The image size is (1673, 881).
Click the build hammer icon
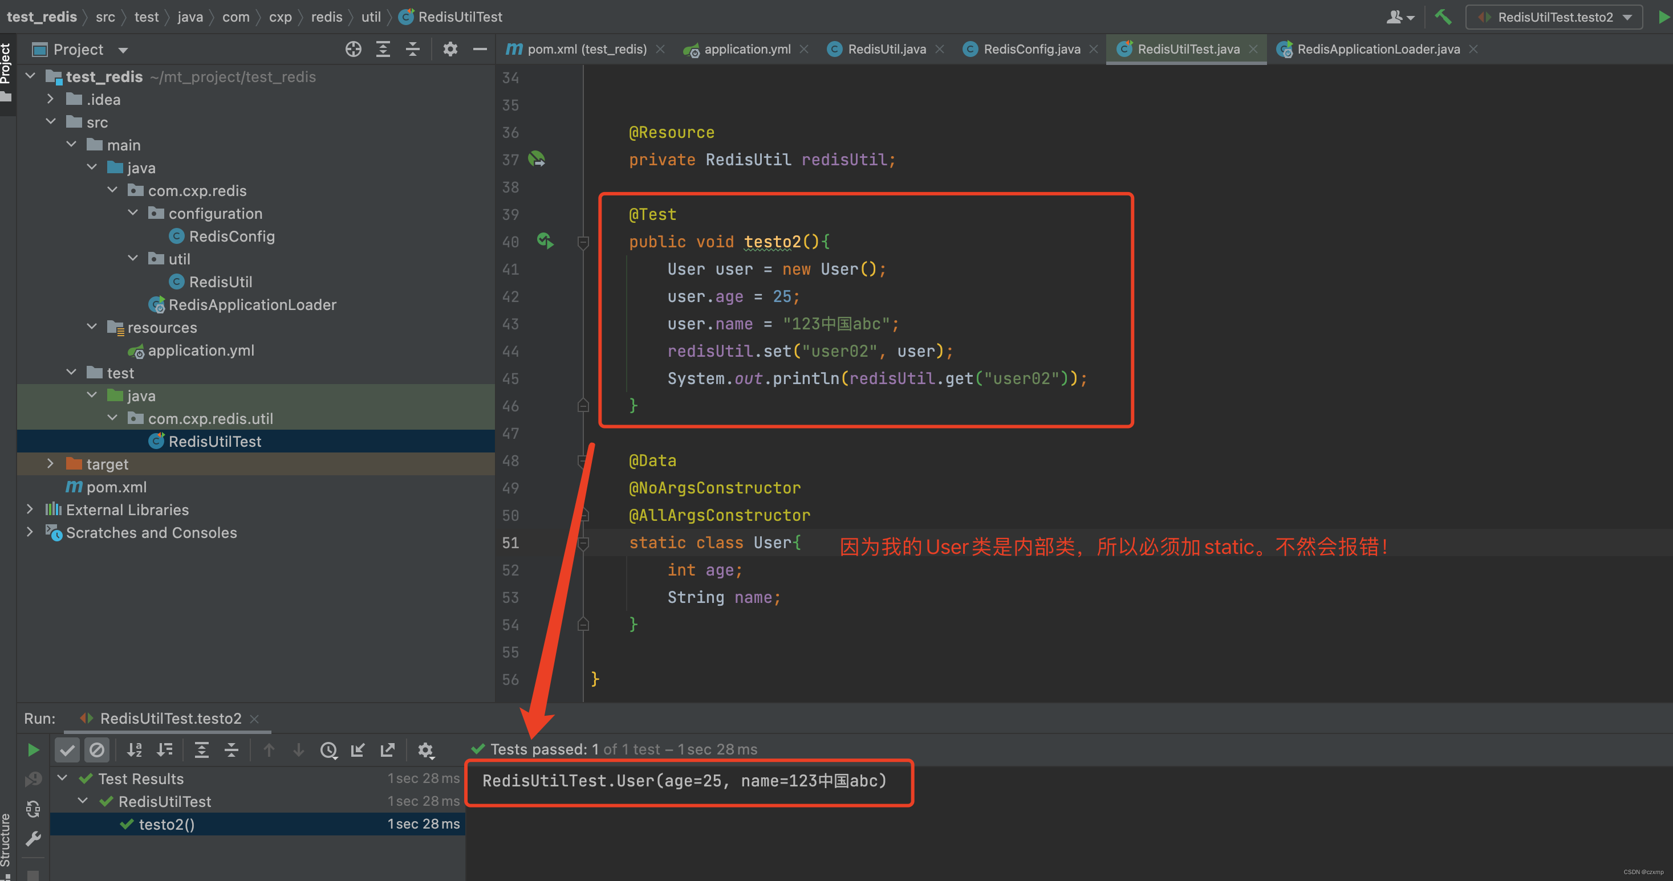click(1443, 17)
